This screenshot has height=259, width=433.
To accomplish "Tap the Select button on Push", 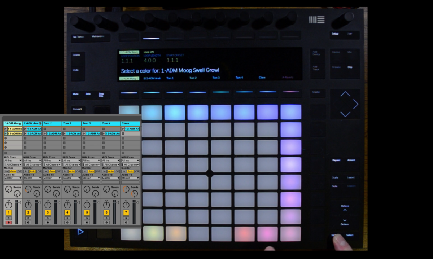I will click(350, 235).
